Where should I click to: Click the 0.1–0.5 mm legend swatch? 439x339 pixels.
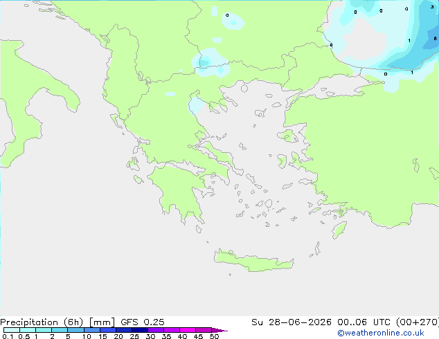[12, 330]
